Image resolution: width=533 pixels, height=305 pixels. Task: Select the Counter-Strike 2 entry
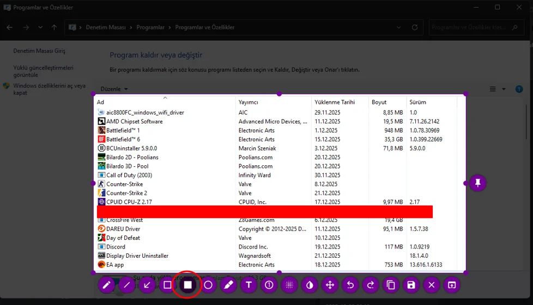[277, 193]
